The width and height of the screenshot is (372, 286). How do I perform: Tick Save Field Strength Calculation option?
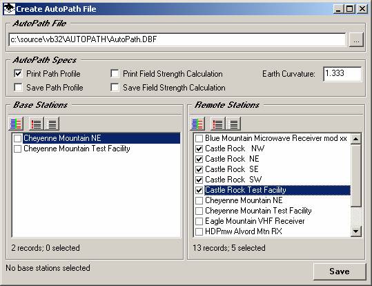(x=115, y=88)
